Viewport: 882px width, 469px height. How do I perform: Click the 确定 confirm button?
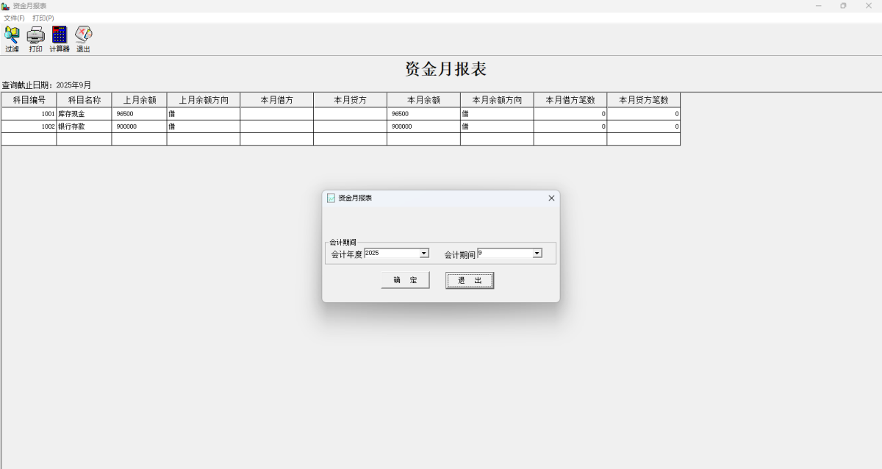[405, 280]
